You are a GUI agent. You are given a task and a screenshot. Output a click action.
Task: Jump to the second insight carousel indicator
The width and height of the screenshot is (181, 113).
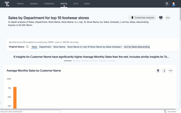[x=77, y=61]
